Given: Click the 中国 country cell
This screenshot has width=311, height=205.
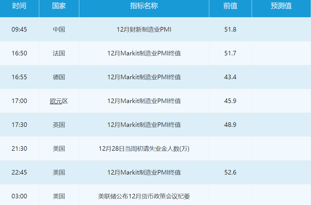Looking at the screenshot, I should tap(59, 29).
